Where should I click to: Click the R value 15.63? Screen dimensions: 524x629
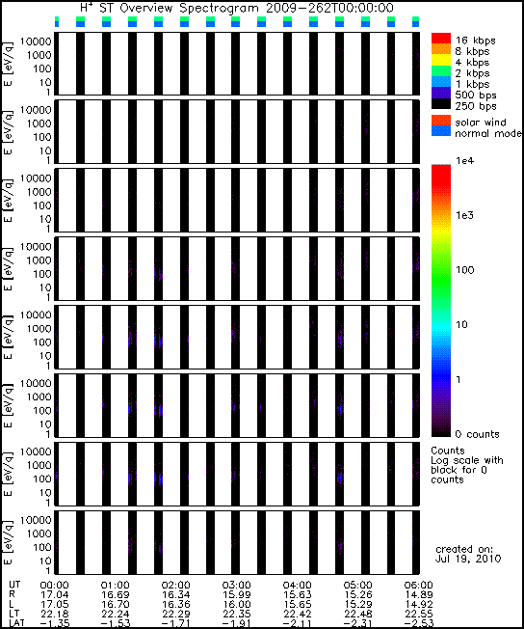click(x=297, y=595)
